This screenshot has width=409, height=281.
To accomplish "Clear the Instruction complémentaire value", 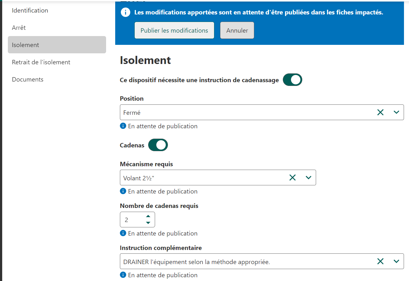I will [x=380, y=261].
